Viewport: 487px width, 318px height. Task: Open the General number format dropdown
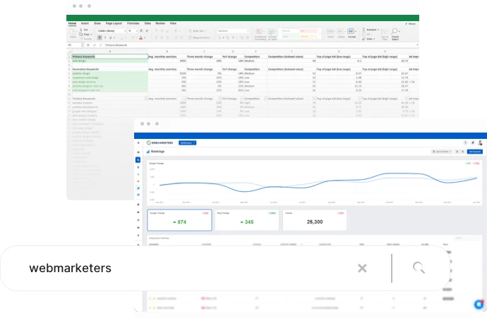[x=233, y=31]
